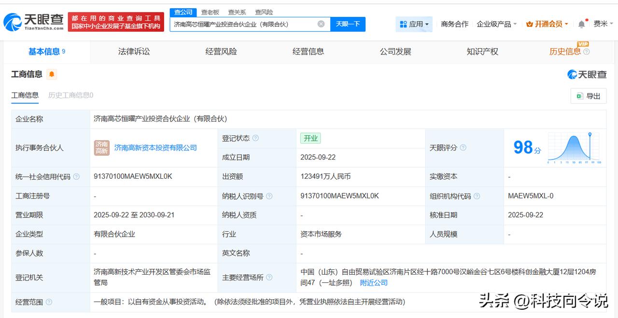Open the 开通会员 dropdown
Viewport: 618px width, 318px height.
click(547, 24)
